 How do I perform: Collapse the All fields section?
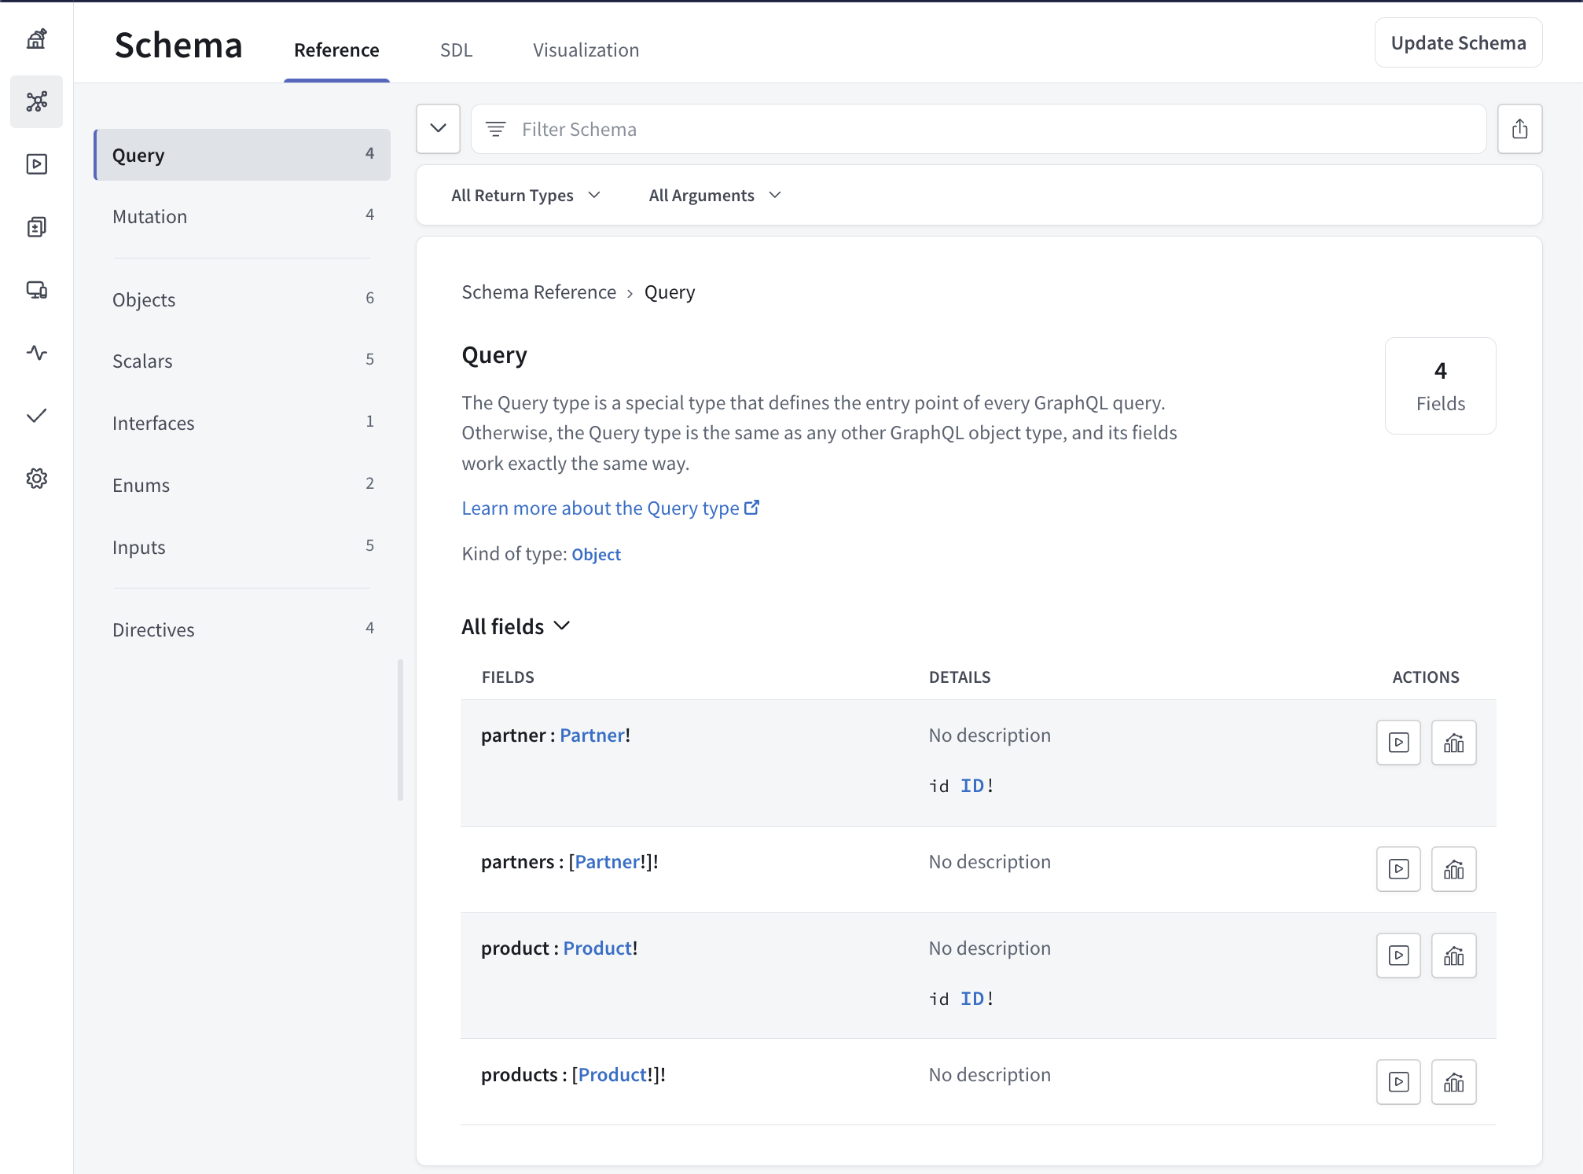[x=564, y=626]
